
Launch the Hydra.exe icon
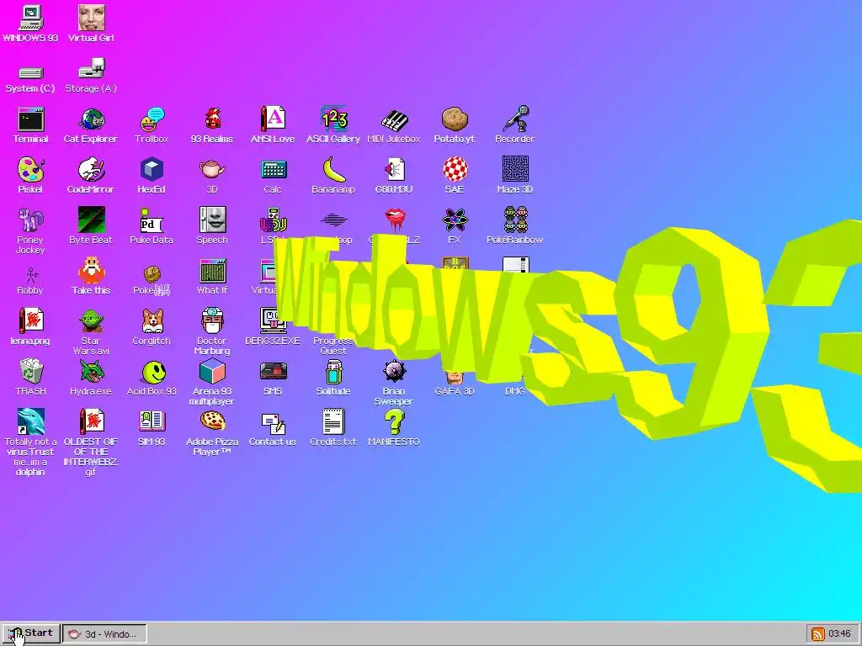point(91,371)
